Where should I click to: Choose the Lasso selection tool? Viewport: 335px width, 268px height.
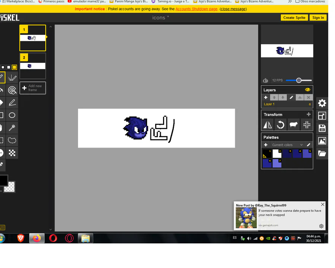point(12,140)
